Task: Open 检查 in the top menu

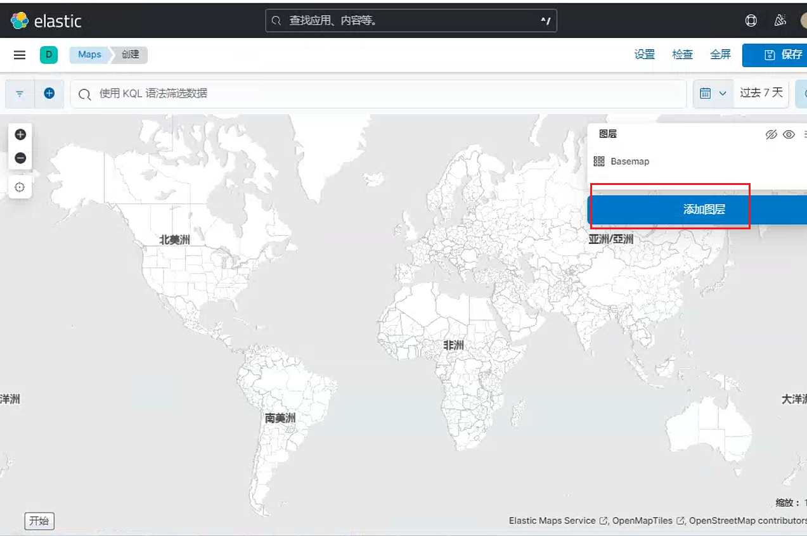Action: [683, 54]
